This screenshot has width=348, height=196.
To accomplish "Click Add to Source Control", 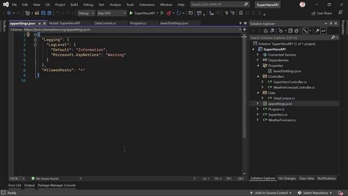I will click(x=271, y=193).
